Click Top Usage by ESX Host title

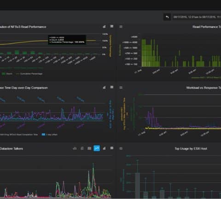(191, 148)
